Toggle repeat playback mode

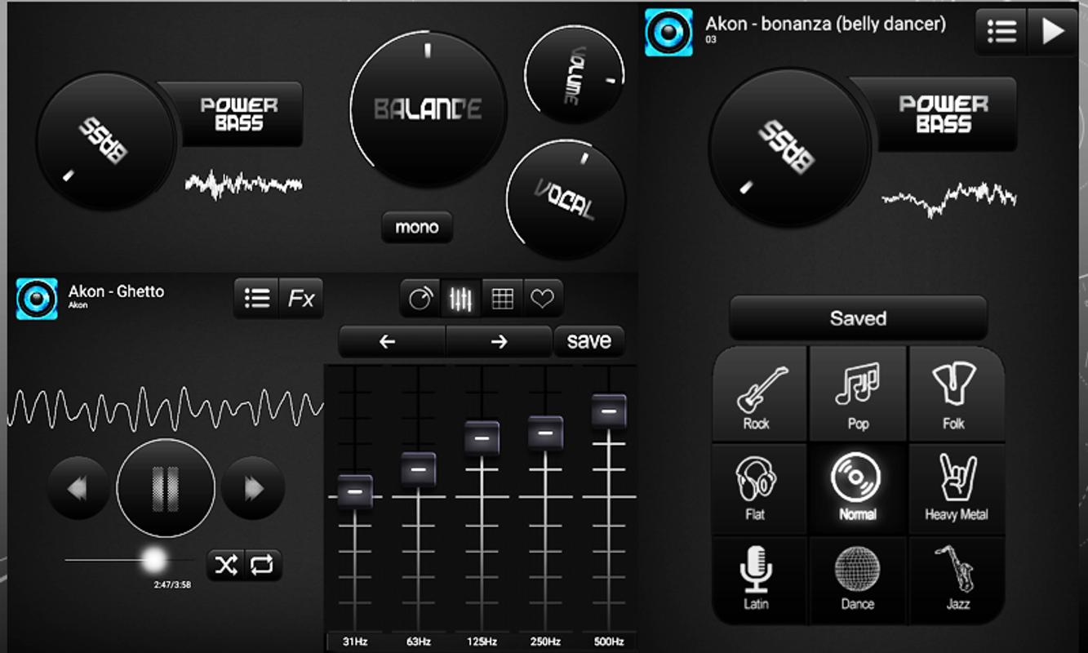262,565
